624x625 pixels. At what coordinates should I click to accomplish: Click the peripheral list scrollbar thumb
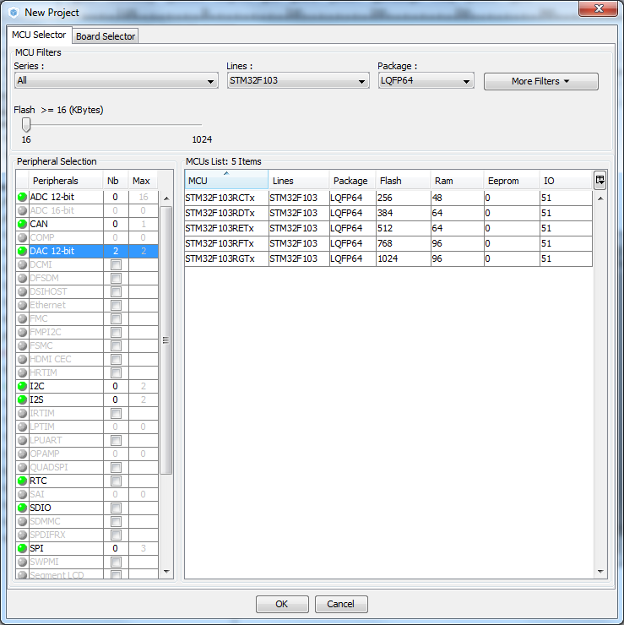pos(166,340)
